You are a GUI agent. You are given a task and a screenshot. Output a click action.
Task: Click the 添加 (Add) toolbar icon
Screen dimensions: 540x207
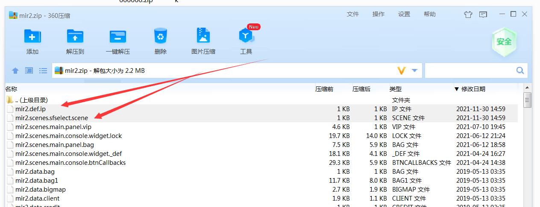32,37
